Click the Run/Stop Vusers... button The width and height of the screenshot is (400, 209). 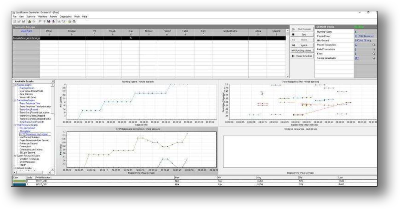[302, 50]
